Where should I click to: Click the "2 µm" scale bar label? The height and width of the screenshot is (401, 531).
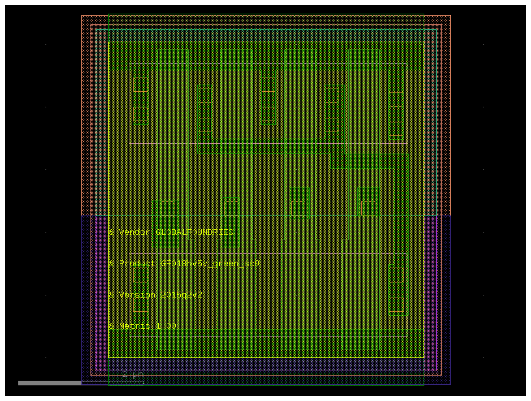pos(133,375)
